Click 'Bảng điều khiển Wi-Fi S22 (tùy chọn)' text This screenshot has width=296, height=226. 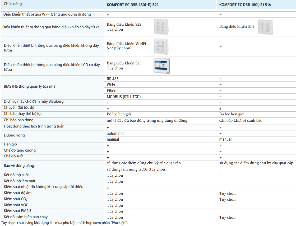pos(126,46)
